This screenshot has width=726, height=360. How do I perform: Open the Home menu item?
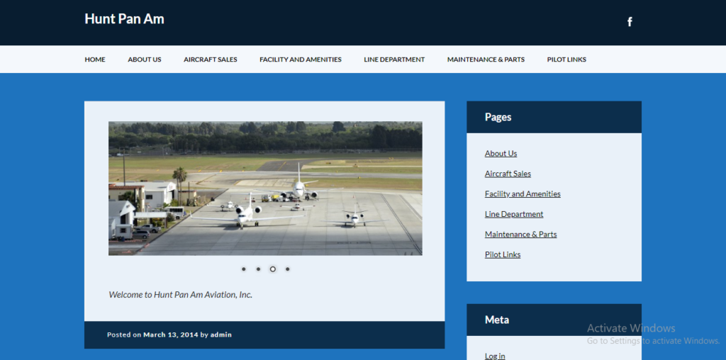pos(95,60)
